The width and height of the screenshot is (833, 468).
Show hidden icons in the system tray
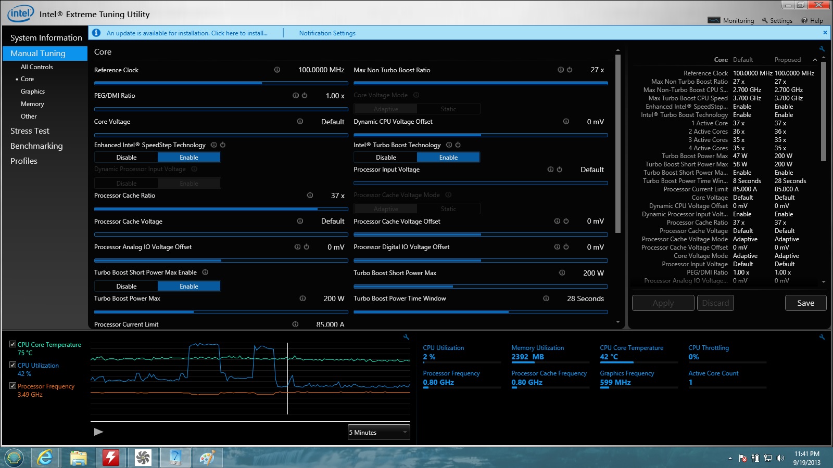730,458
